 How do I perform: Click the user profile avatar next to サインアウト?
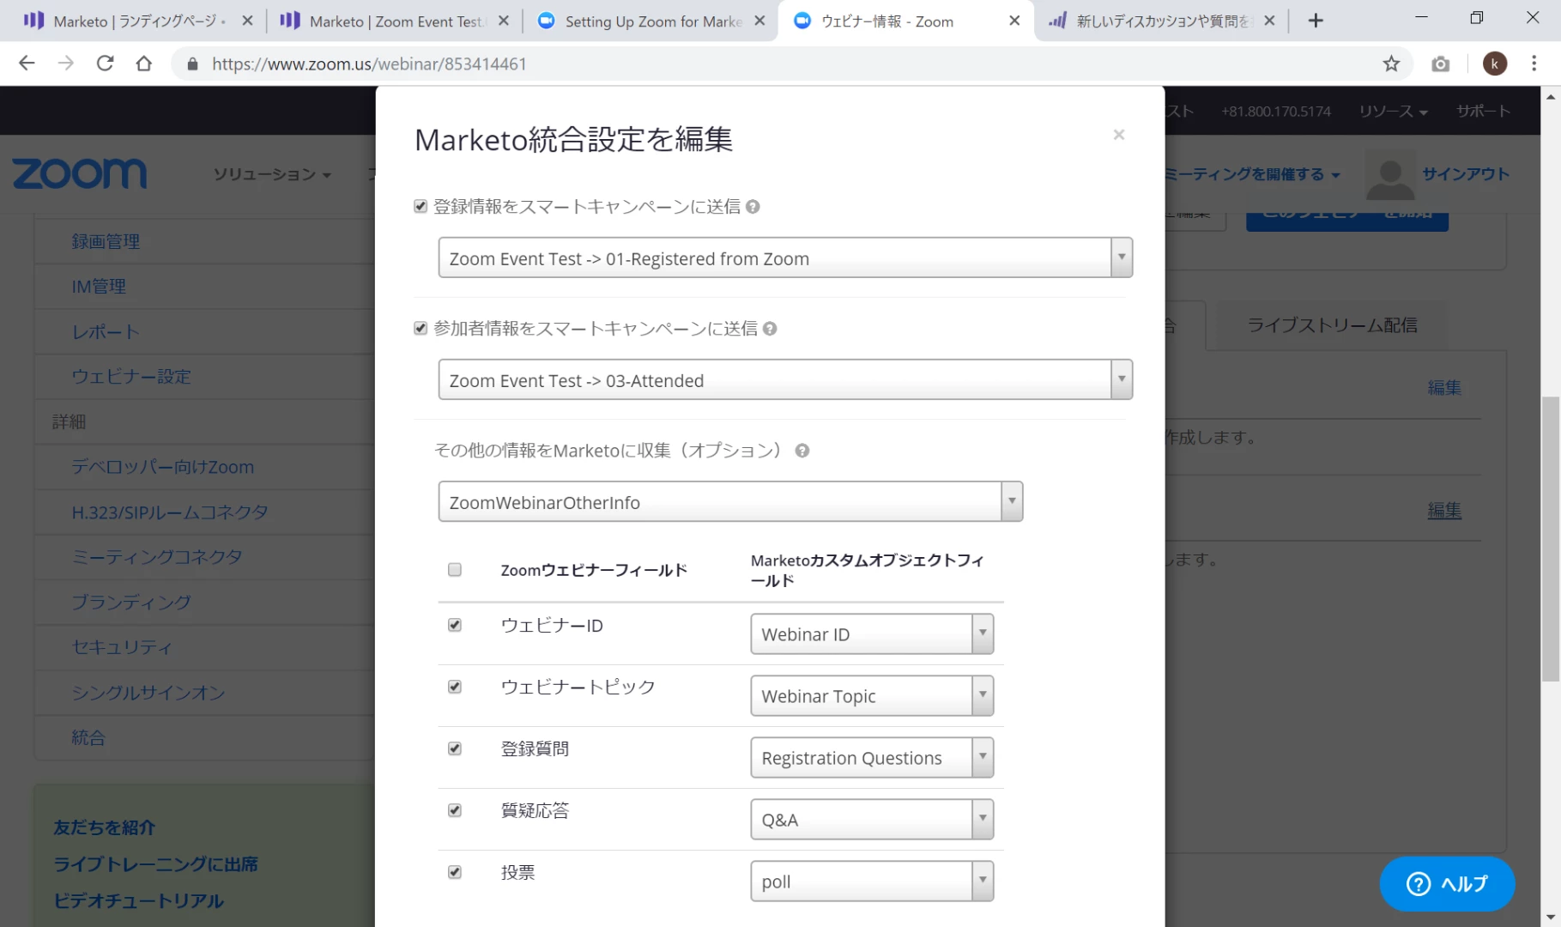tap(1389, 174)
